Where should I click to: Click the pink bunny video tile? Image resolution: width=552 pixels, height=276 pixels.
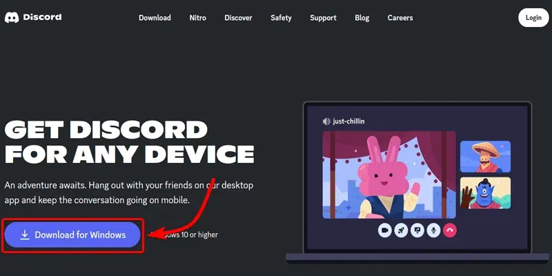[x=389, y=175]
